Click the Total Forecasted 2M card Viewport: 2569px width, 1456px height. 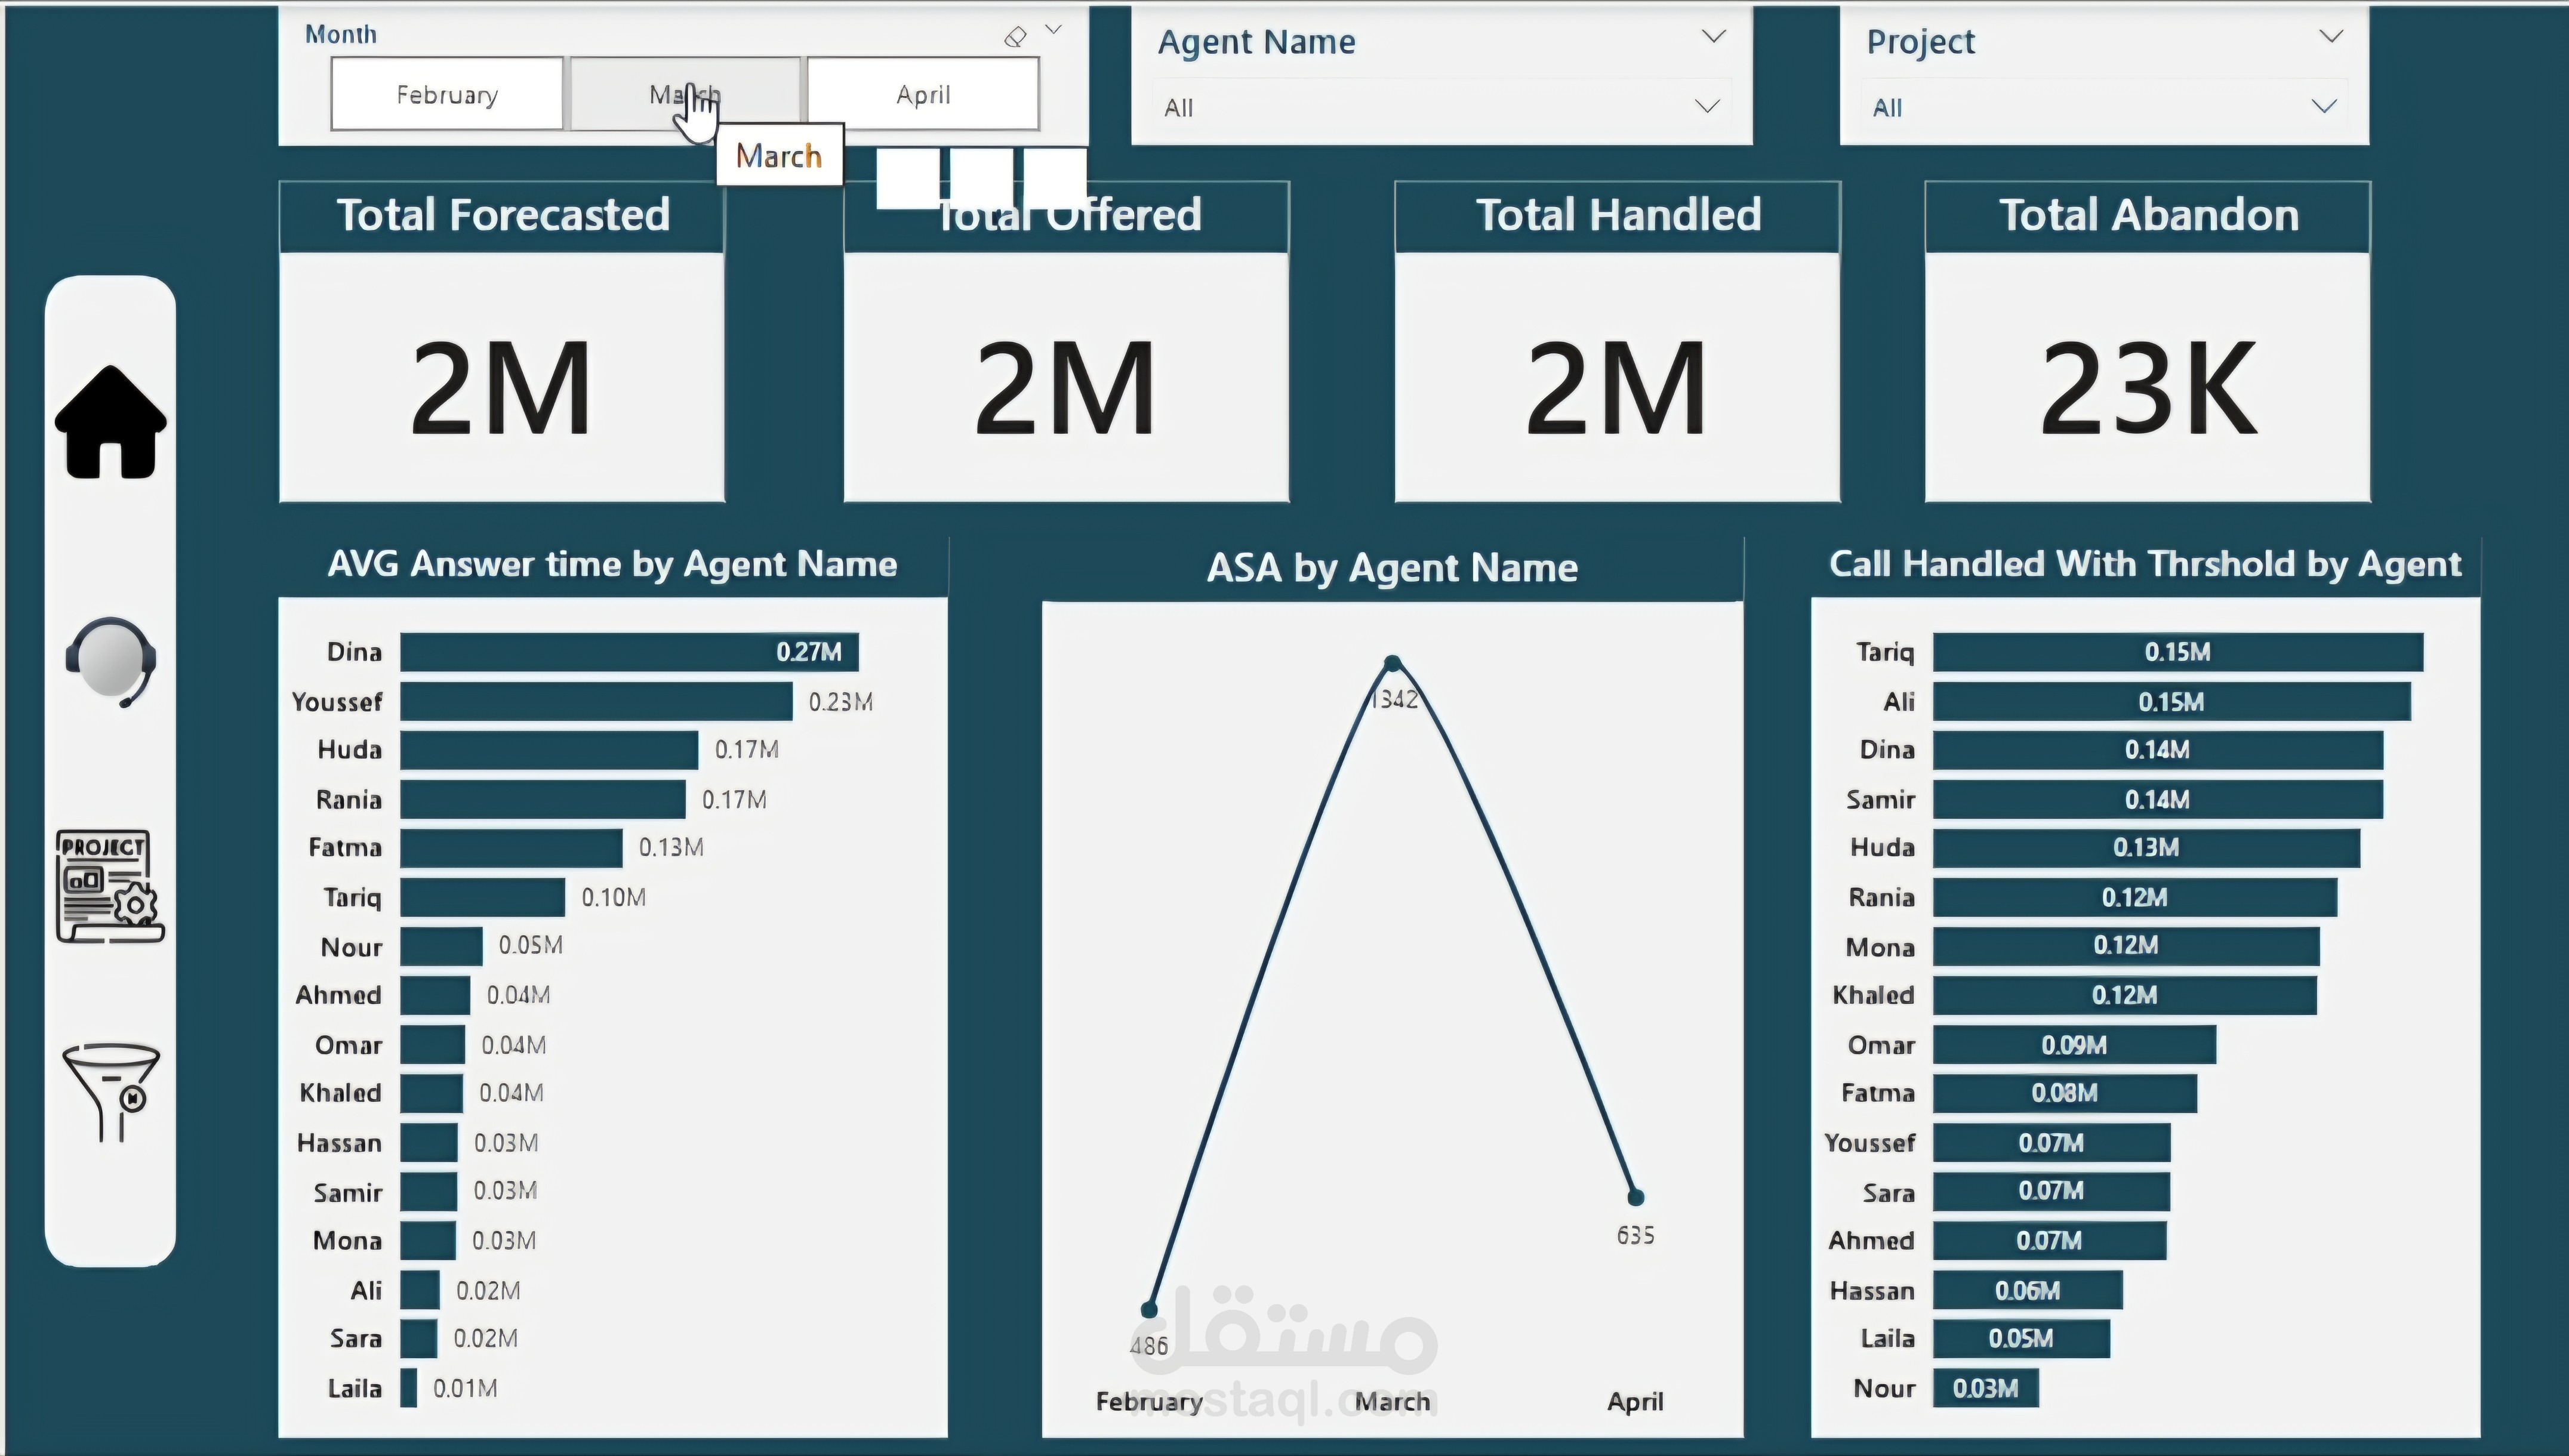[500, 385]
